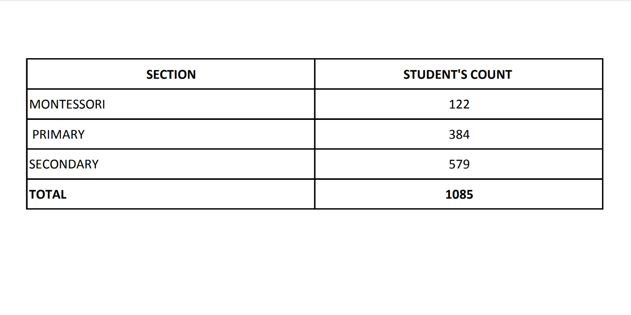The width and height of the screenshot is (631, 315).
Task: Click the MONTESSORI row label
Action: click(67, 105)
